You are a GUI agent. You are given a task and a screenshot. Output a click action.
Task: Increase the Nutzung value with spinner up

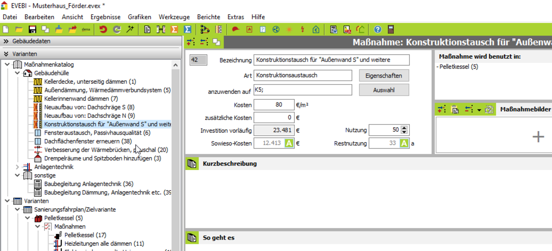404,128
